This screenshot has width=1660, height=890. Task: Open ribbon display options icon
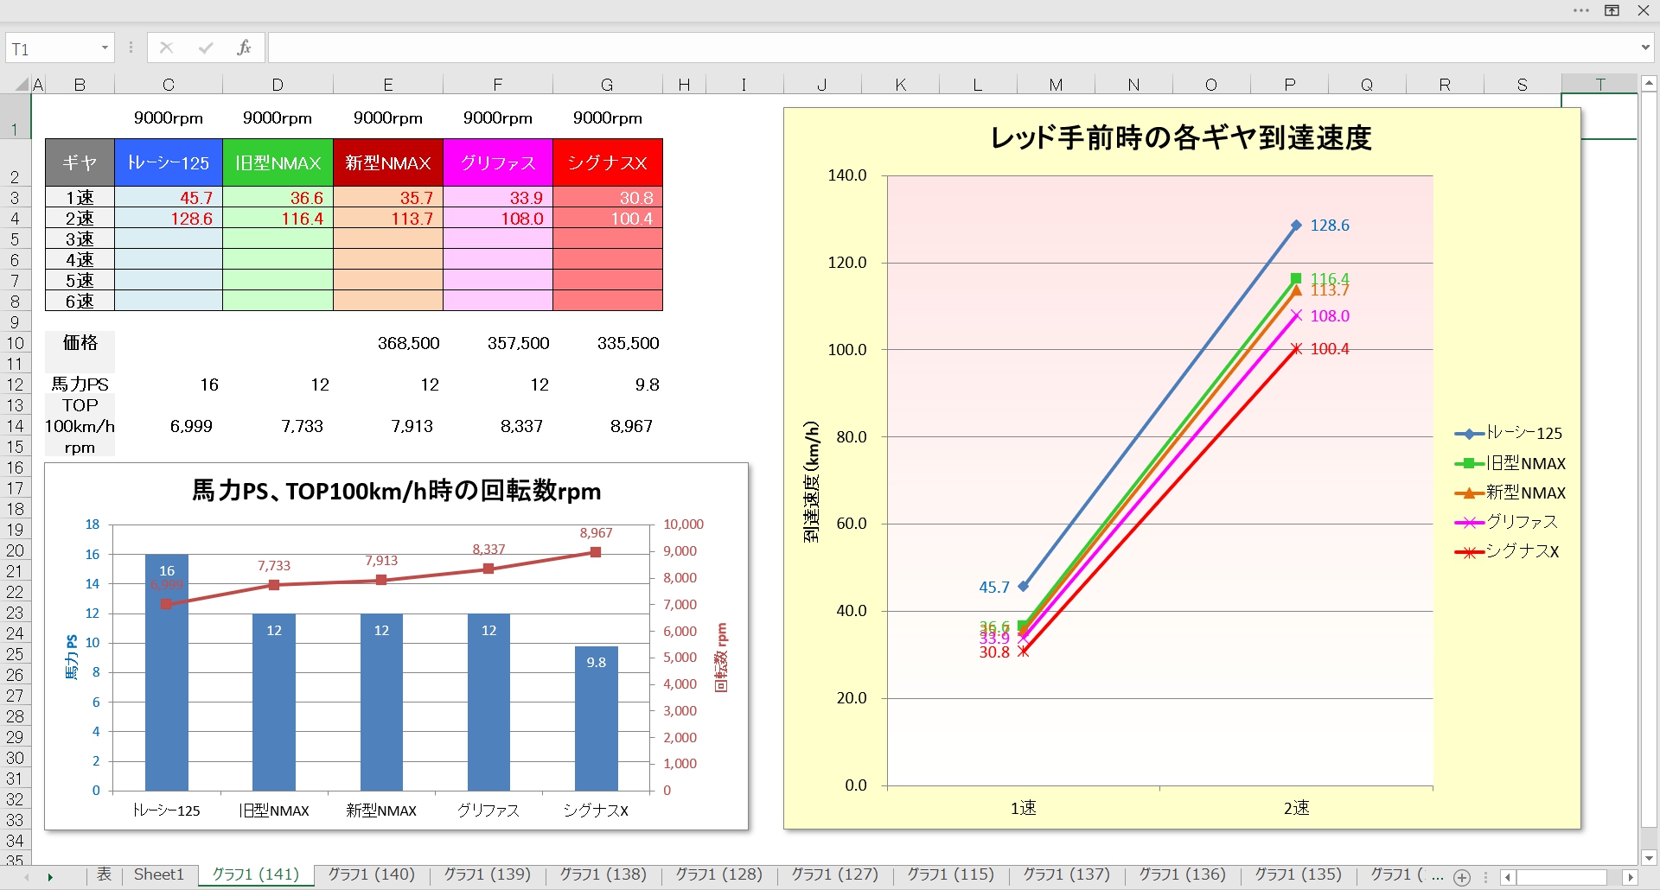coord(1612,10)
